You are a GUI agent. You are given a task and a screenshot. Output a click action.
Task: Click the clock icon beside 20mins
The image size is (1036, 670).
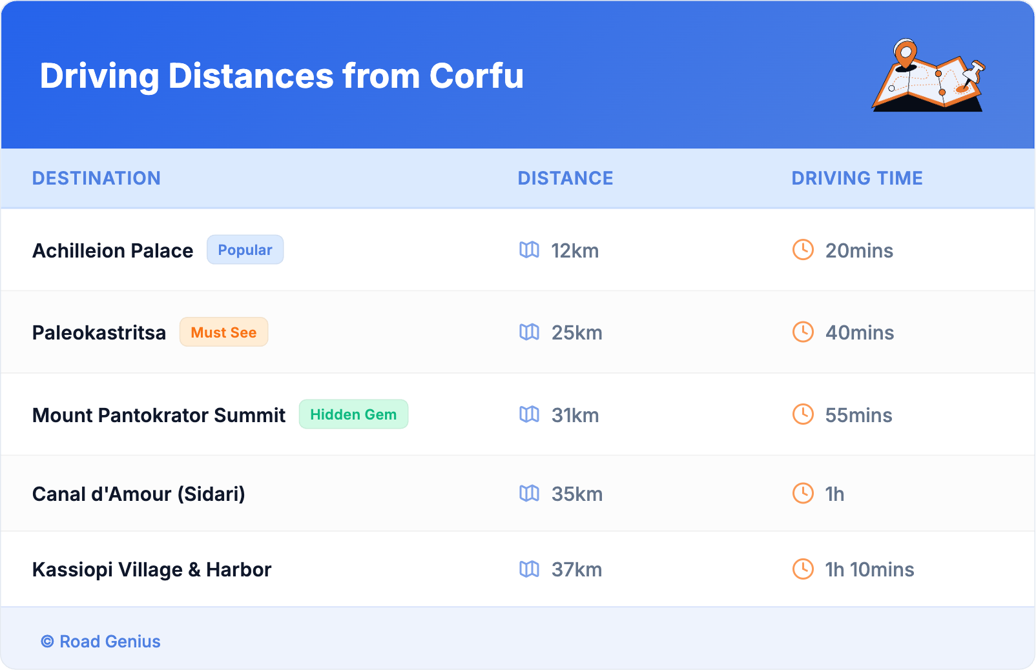(x=803, y=250)
